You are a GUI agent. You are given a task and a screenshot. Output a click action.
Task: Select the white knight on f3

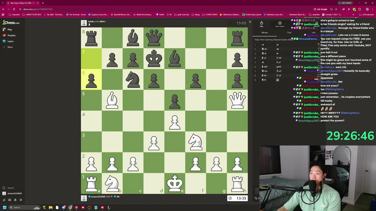pos(196,142)
